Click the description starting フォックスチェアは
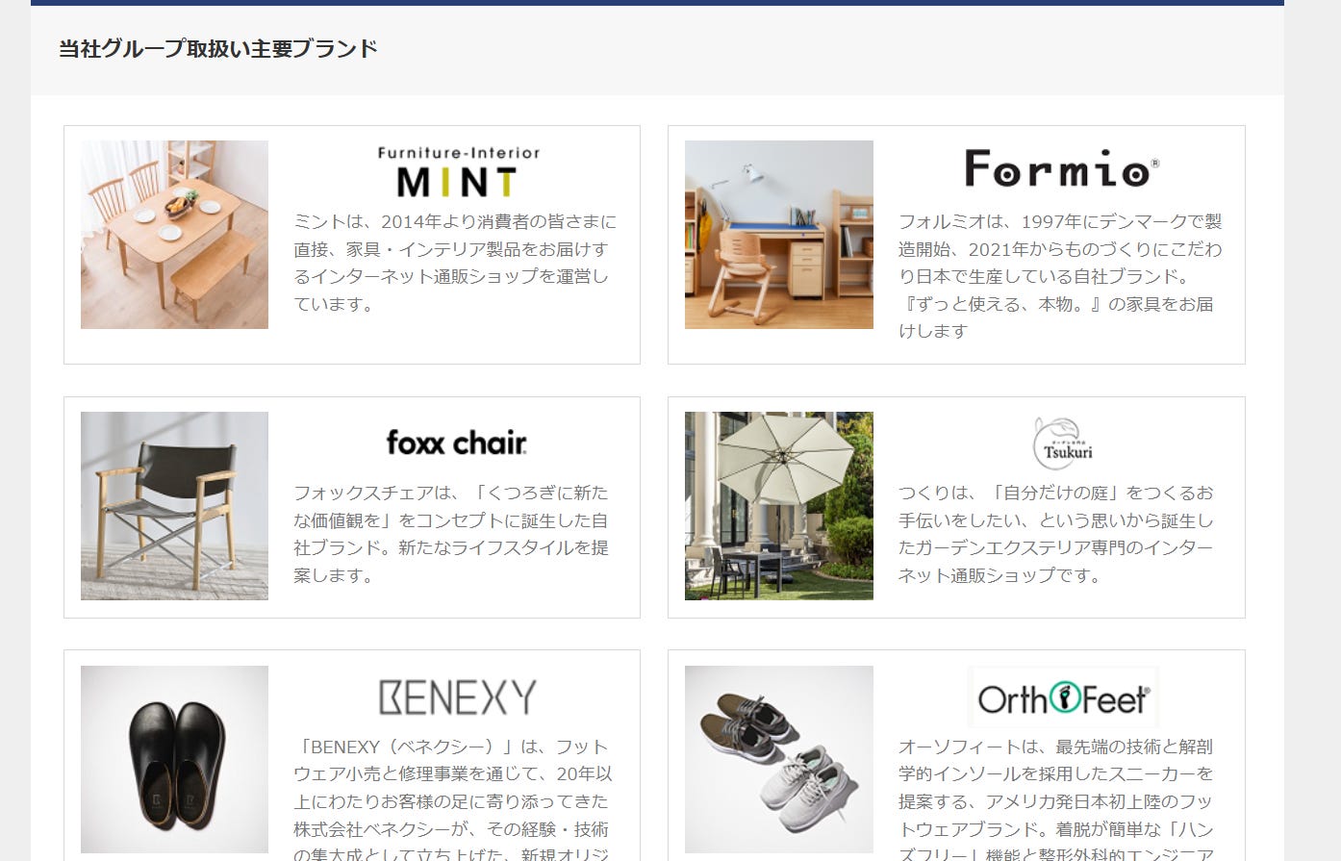The width and height of the screenshot is (1341, 861). (451, 534)
